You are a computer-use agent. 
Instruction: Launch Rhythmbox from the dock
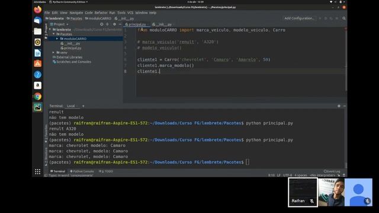point(37,42)
